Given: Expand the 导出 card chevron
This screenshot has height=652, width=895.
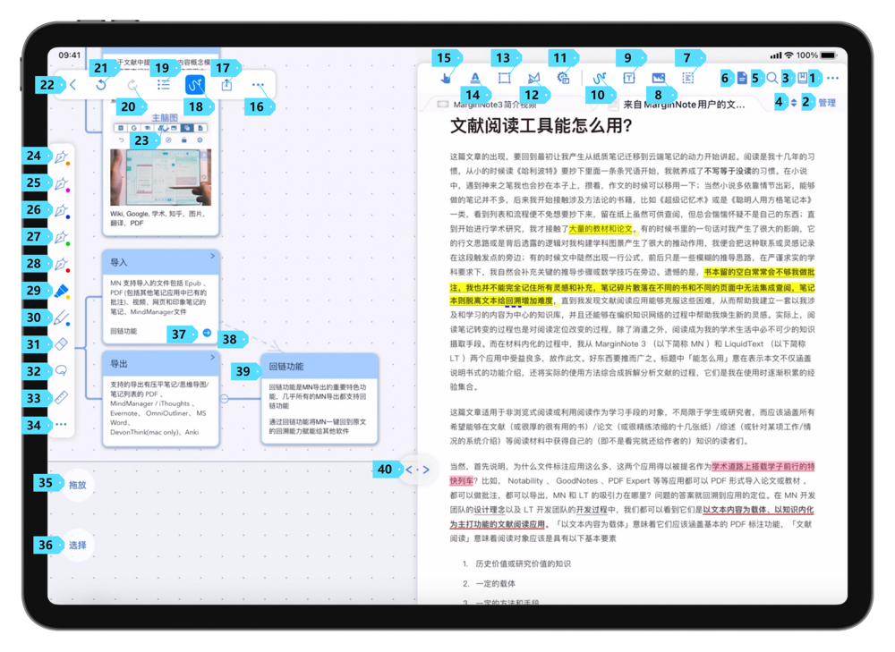Looking at the screenshot, I should 212,357.
